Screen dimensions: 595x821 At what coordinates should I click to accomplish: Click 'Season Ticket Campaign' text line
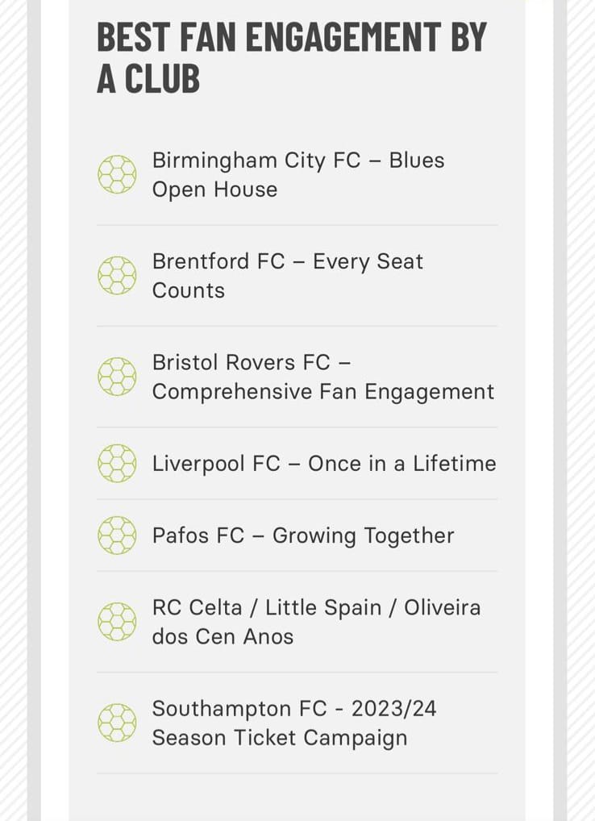click(x=280, y=737)
